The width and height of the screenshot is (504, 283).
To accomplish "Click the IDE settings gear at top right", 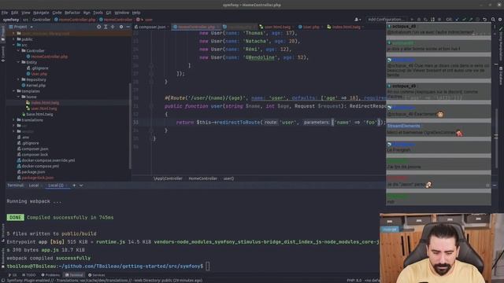I will pos(500,20).
